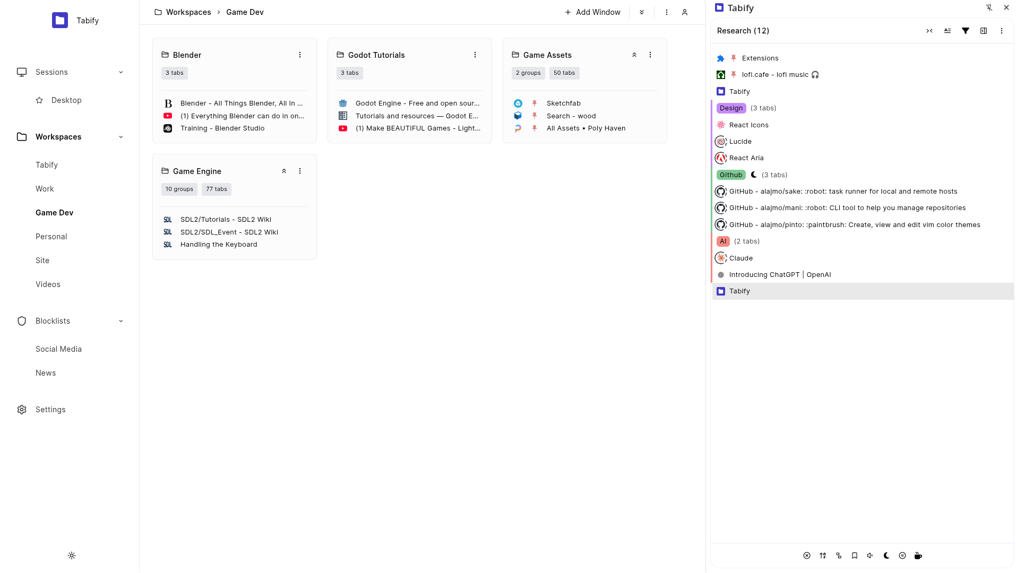Open the Research panel three-dot menu
The image size is (1016, 573).
tap(1002, 31)
